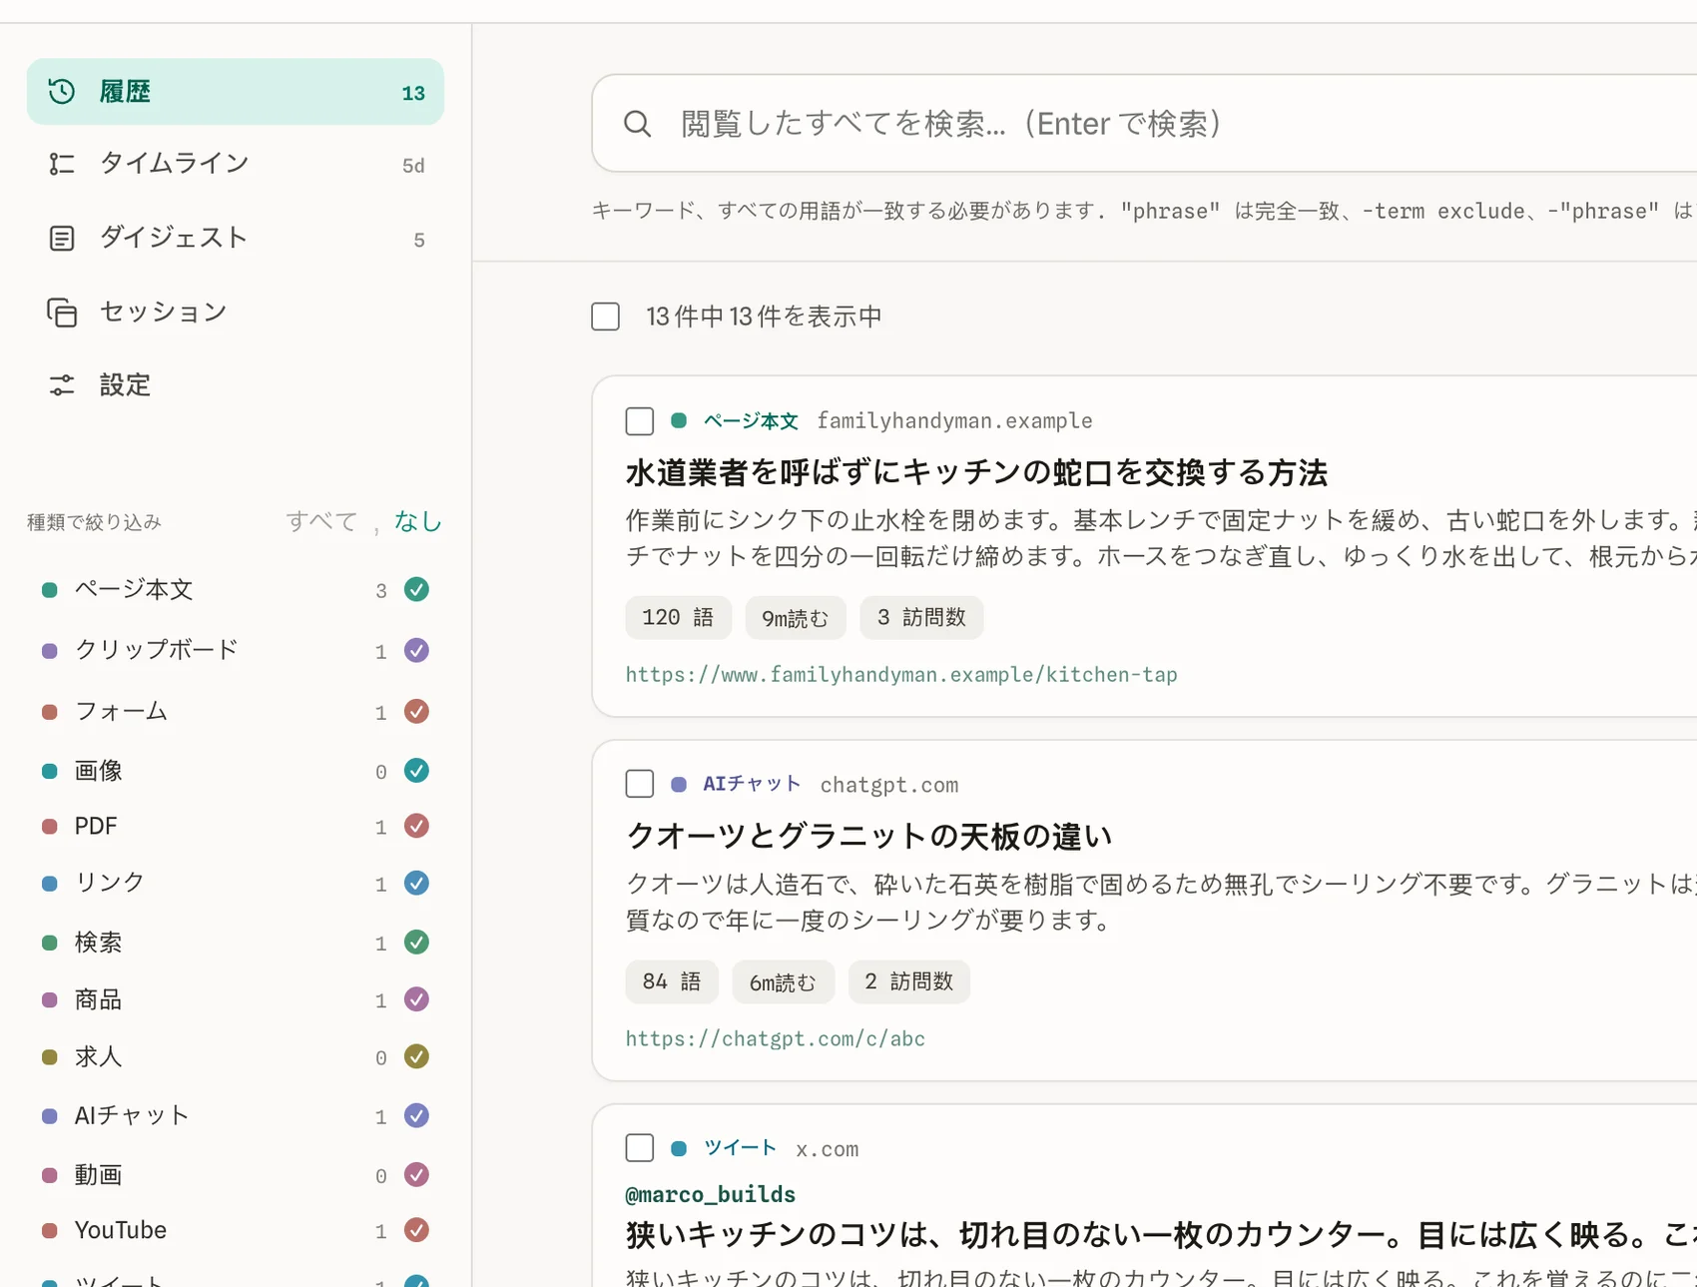Toggle the 求人 filter checkmark
This screenshot has height=1287, width=1697.
(416, 1057)
